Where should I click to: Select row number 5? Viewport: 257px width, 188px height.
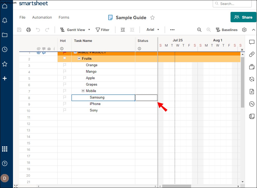pos(29,78)
